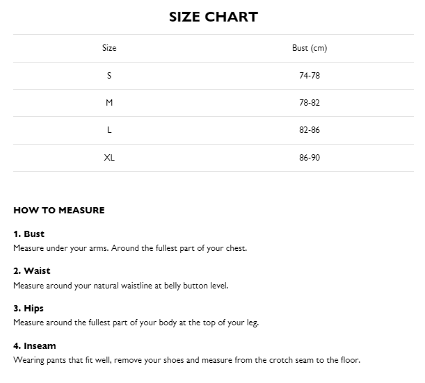Screen dimensions: 425x383
Task: Click the 'top of your leg' instruction text
Action: [136, 323]
